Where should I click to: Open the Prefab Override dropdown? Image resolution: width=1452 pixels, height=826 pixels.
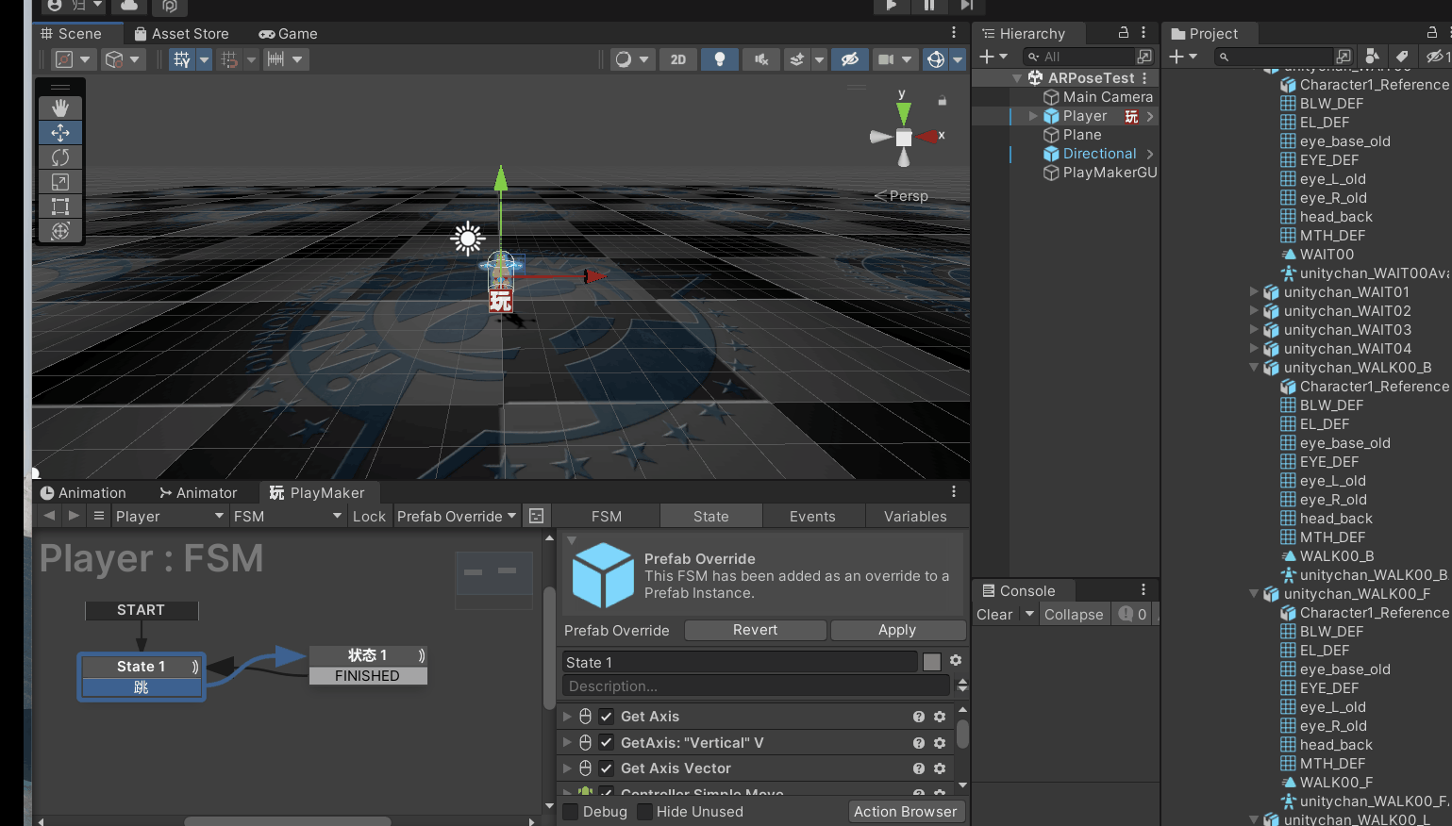457,516
